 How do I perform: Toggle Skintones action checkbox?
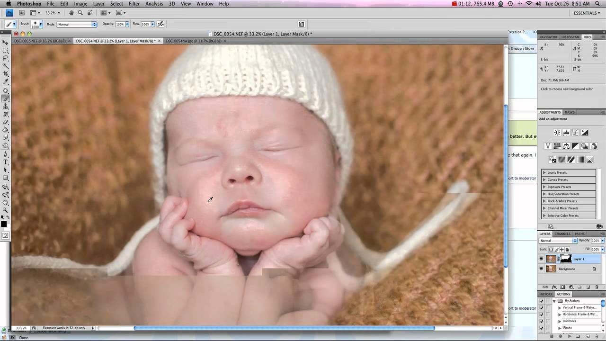pyautogui.click(x=542, y=321)
